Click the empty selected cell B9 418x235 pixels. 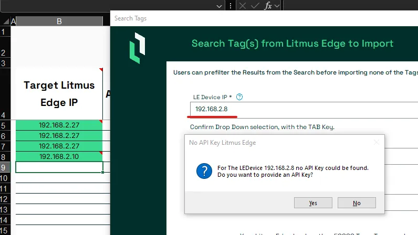coord(59,167)
